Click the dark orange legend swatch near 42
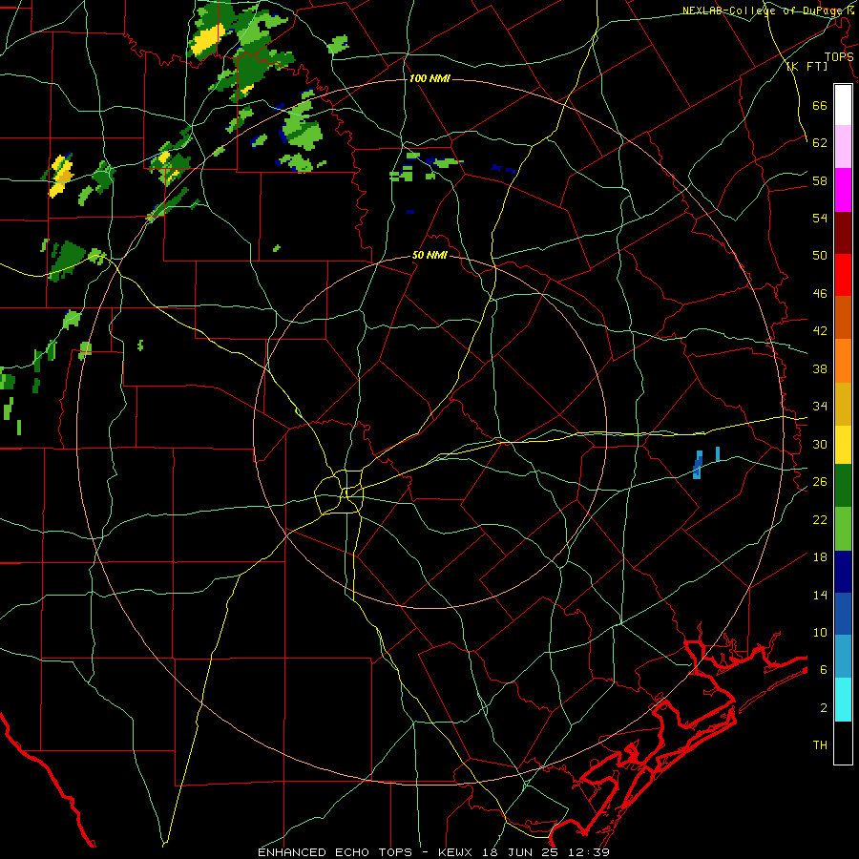 tap(843, 318)
